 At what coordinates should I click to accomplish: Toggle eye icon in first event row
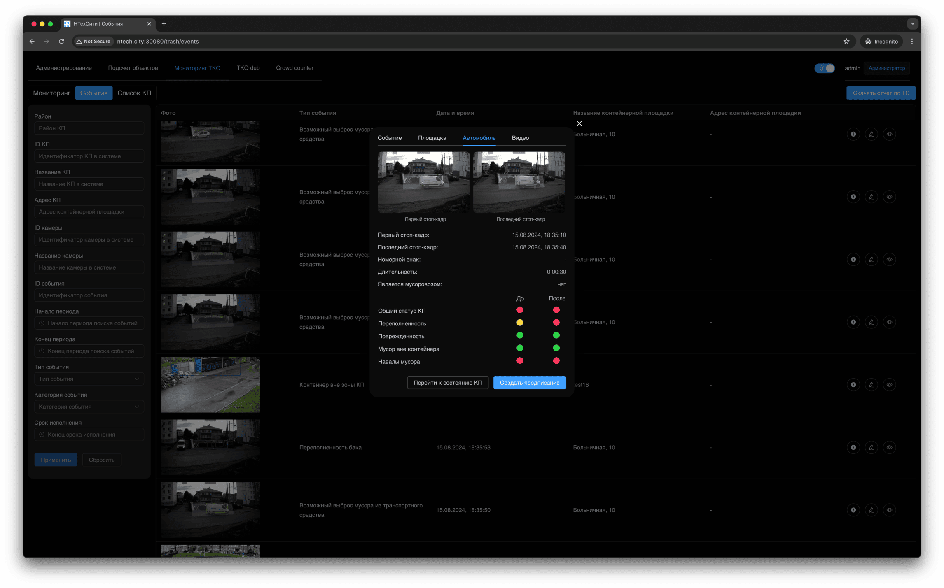coord(889,134)
